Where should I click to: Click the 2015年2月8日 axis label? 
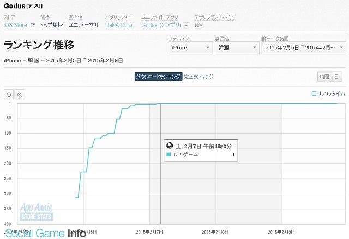click(215, 232)
